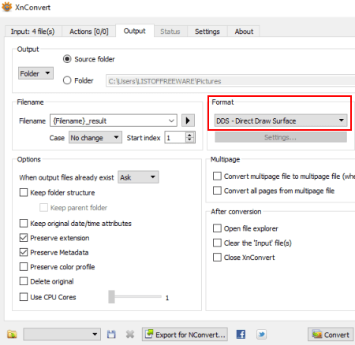Toggle Keep original date/time attributes
The image size is (355, 345).
[x=24, y=224]
